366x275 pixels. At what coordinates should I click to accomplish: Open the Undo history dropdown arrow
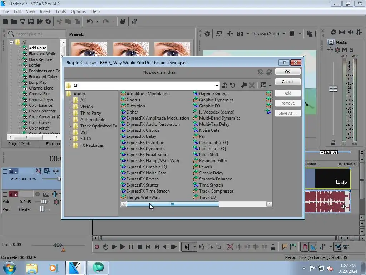click(x=97, y=21)
